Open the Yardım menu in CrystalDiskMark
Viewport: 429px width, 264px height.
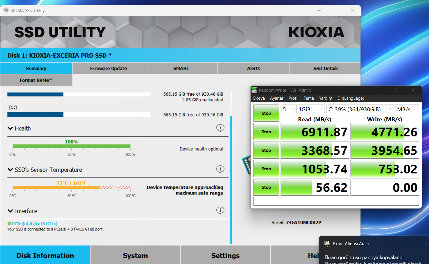[x=326, y=98]
